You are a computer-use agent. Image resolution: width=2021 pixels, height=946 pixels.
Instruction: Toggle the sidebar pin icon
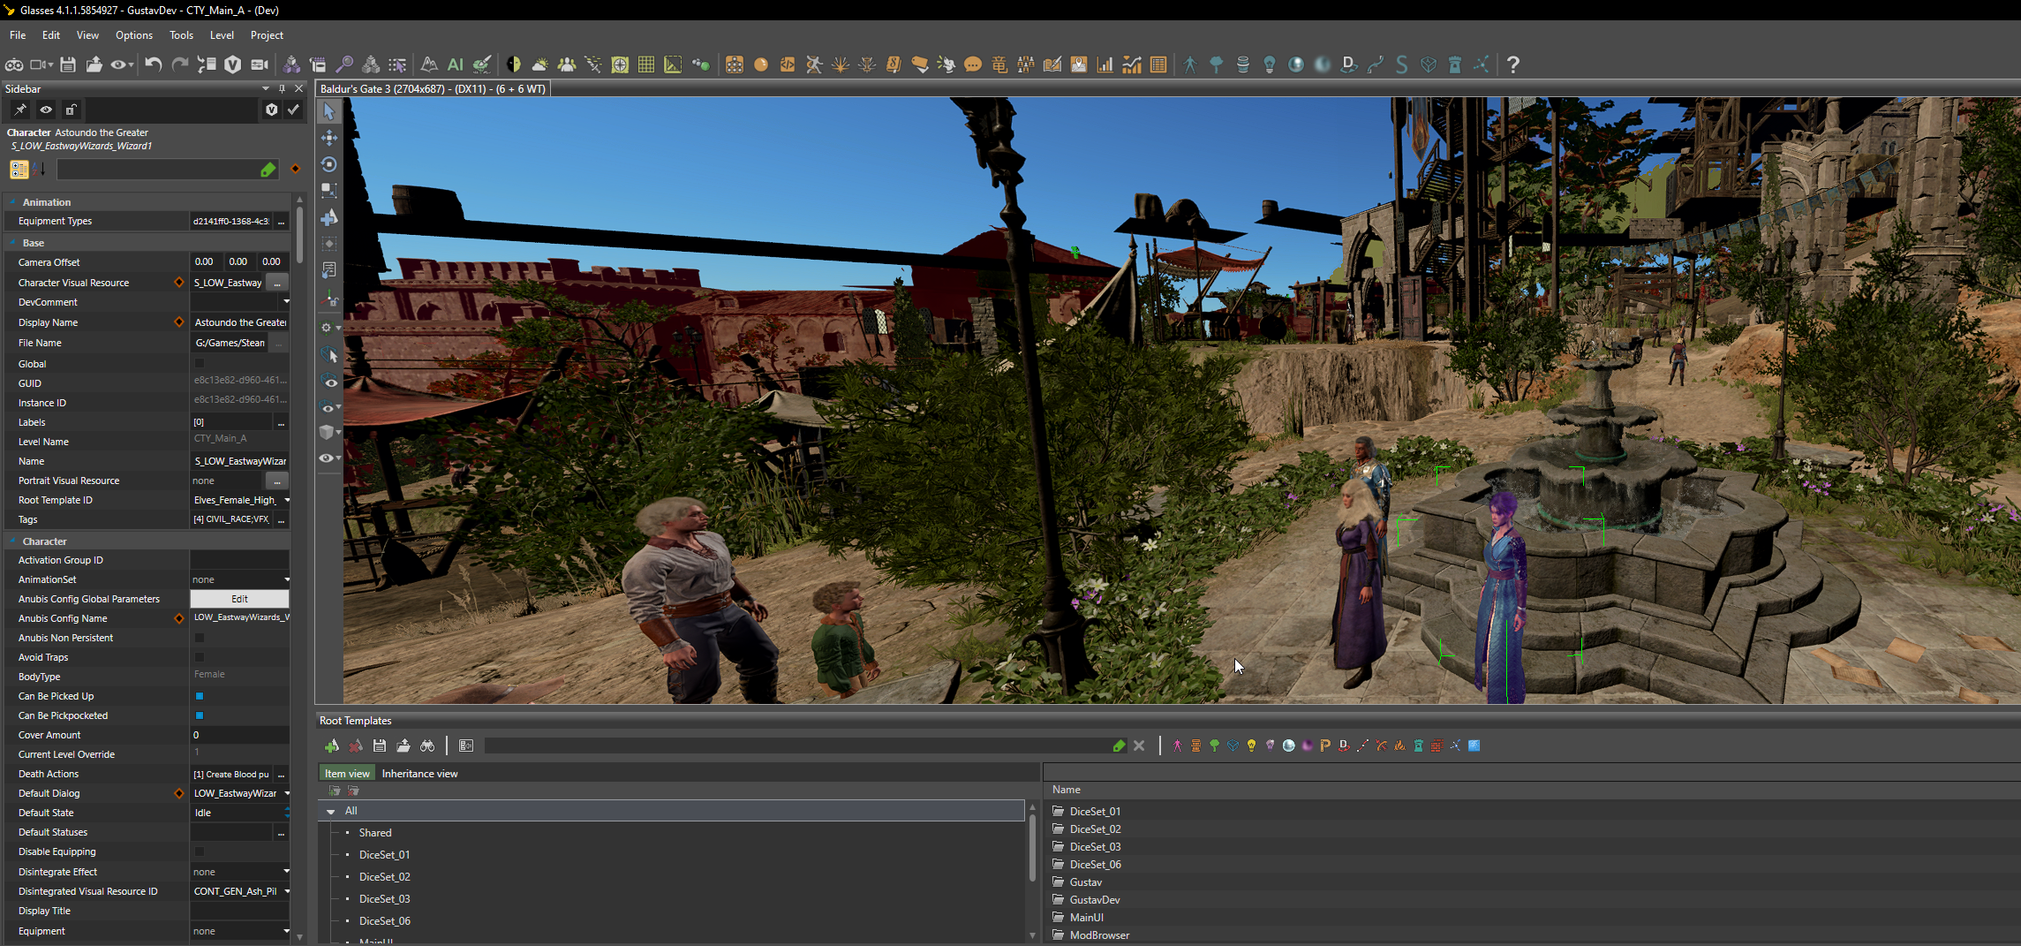coord(20,110)
